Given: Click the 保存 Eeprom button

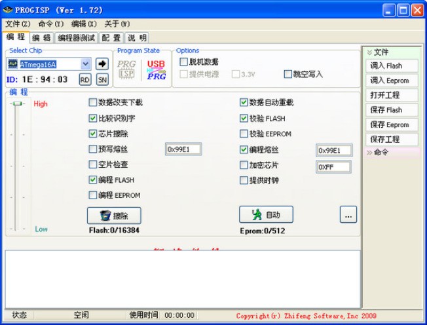Looking at the screenshot, I should pos(392,124).
